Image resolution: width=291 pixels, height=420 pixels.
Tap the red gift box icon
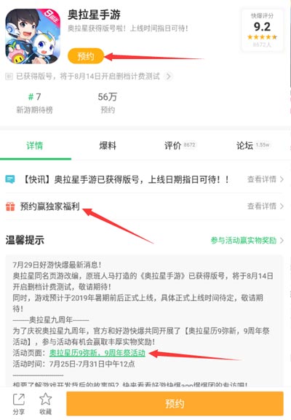pyautogui.click(x=10, y=206)
